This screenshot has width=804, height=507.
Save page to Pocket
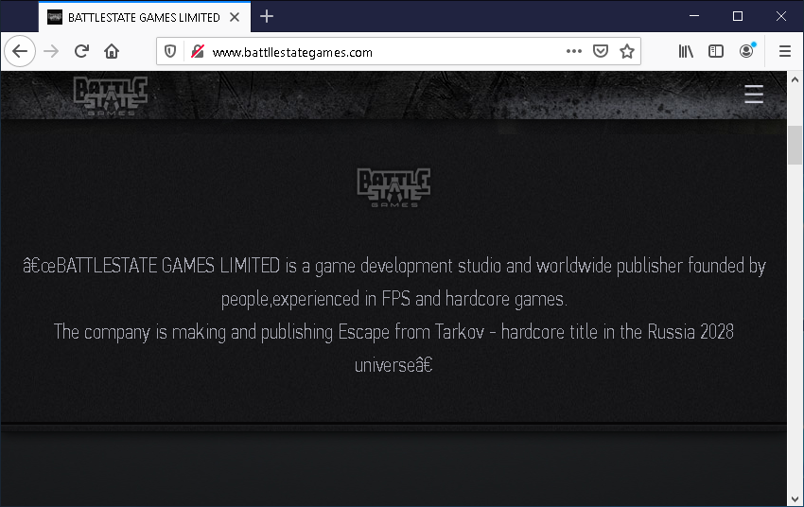[600, 52]
